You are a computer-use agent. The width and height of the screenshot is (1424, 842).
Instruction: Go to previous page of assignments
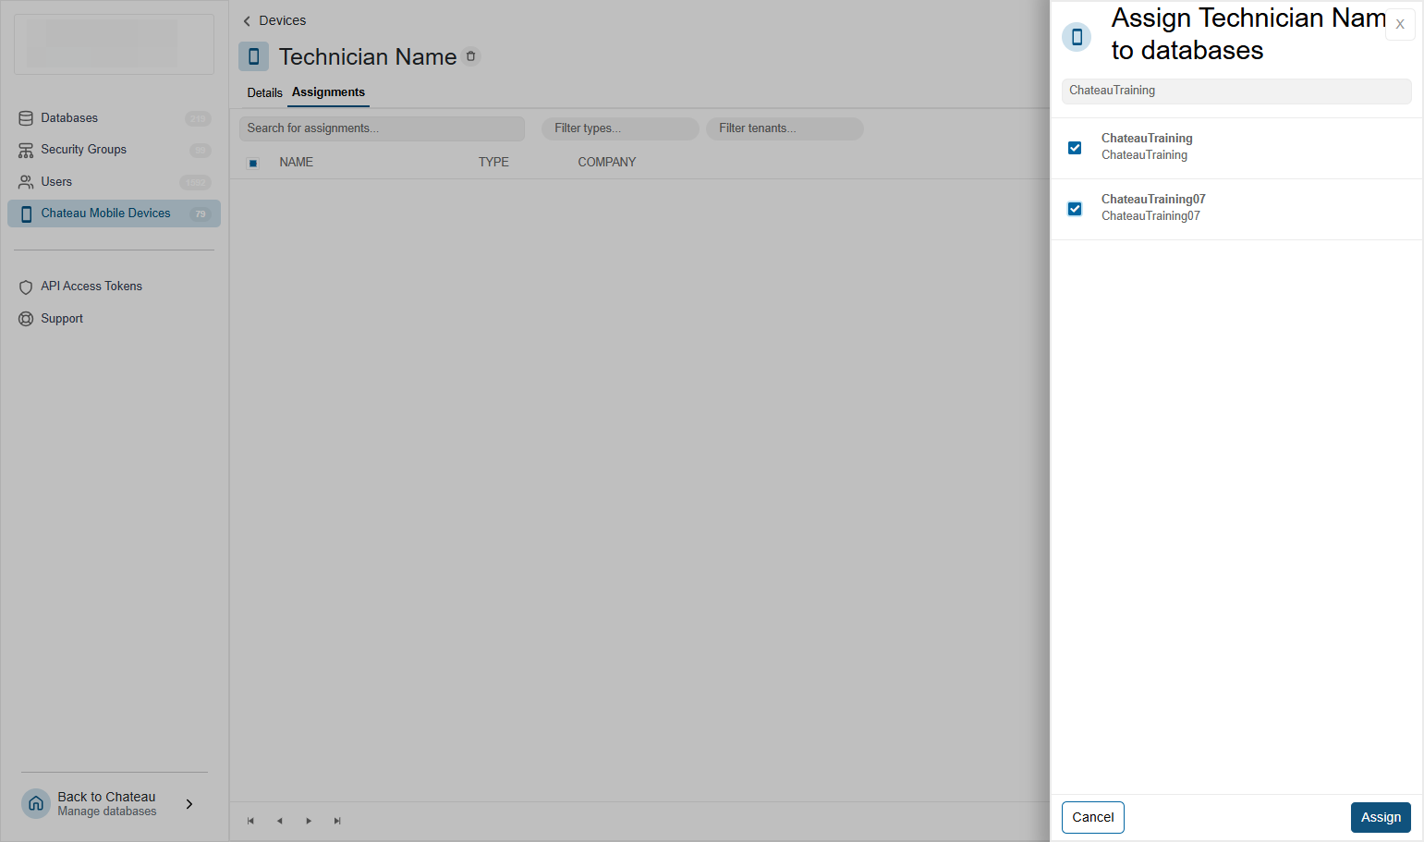pos(280,821)
